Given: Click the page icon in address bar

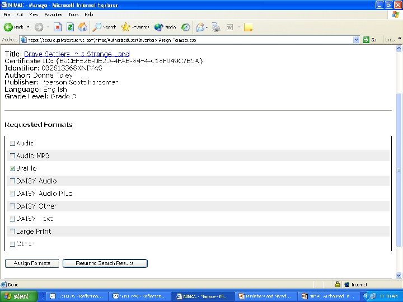Looking at the screenshot, I should 24,40.
